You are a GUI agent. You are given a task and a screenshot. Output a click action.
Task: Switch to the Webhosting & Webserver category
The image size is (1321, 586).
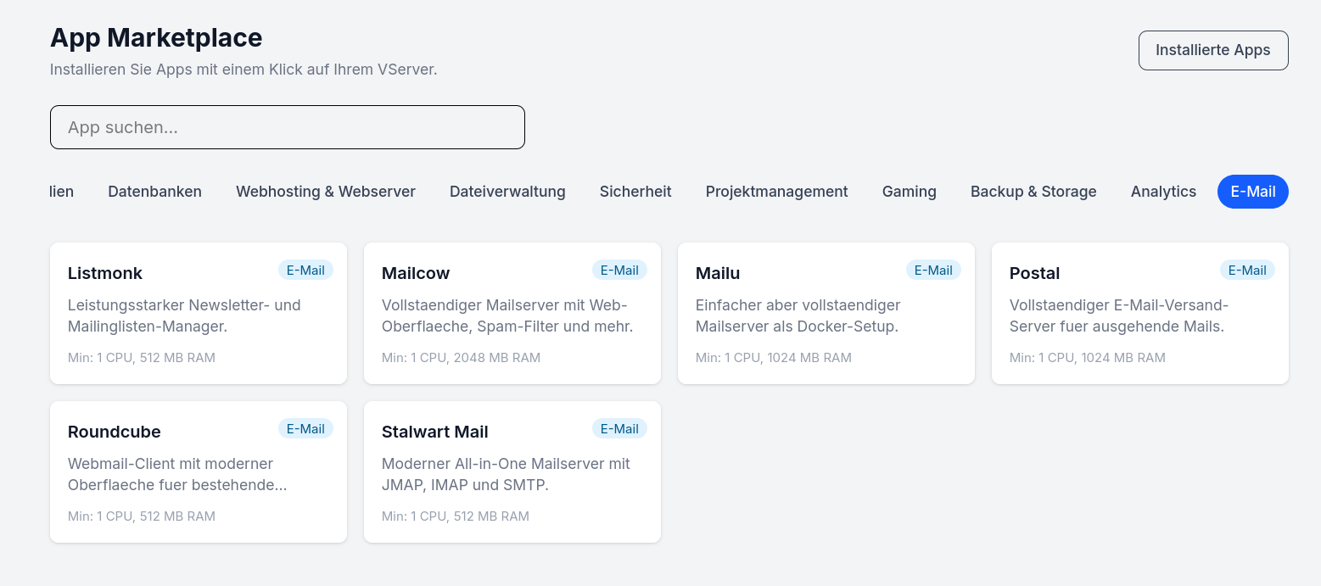(x=326, y=192)
